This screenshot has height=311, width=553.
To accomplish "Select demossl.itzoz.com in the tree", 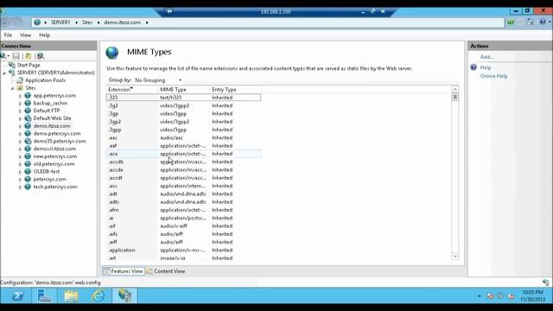I will coord(54,149).
